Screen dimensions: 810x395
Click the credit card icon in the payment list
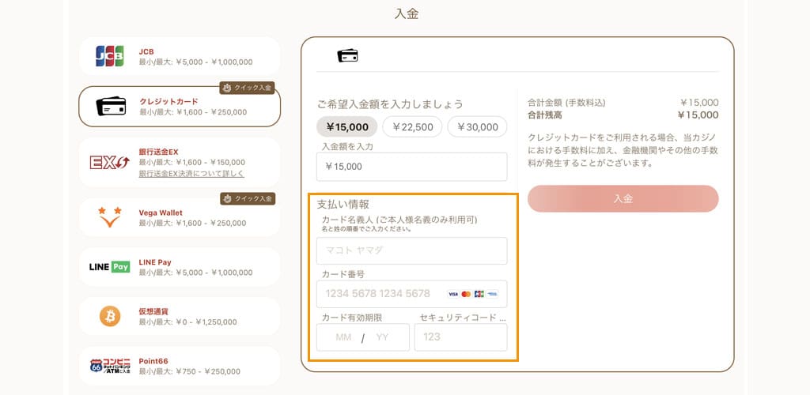tap(111, 106)
